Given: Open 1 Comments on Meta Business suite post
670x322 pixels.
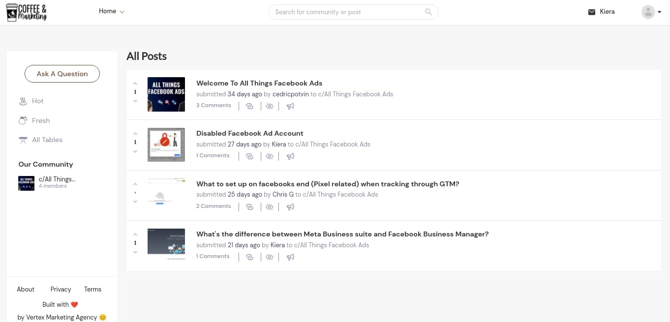Looking at the screenshot, I should tap(213, 256).
